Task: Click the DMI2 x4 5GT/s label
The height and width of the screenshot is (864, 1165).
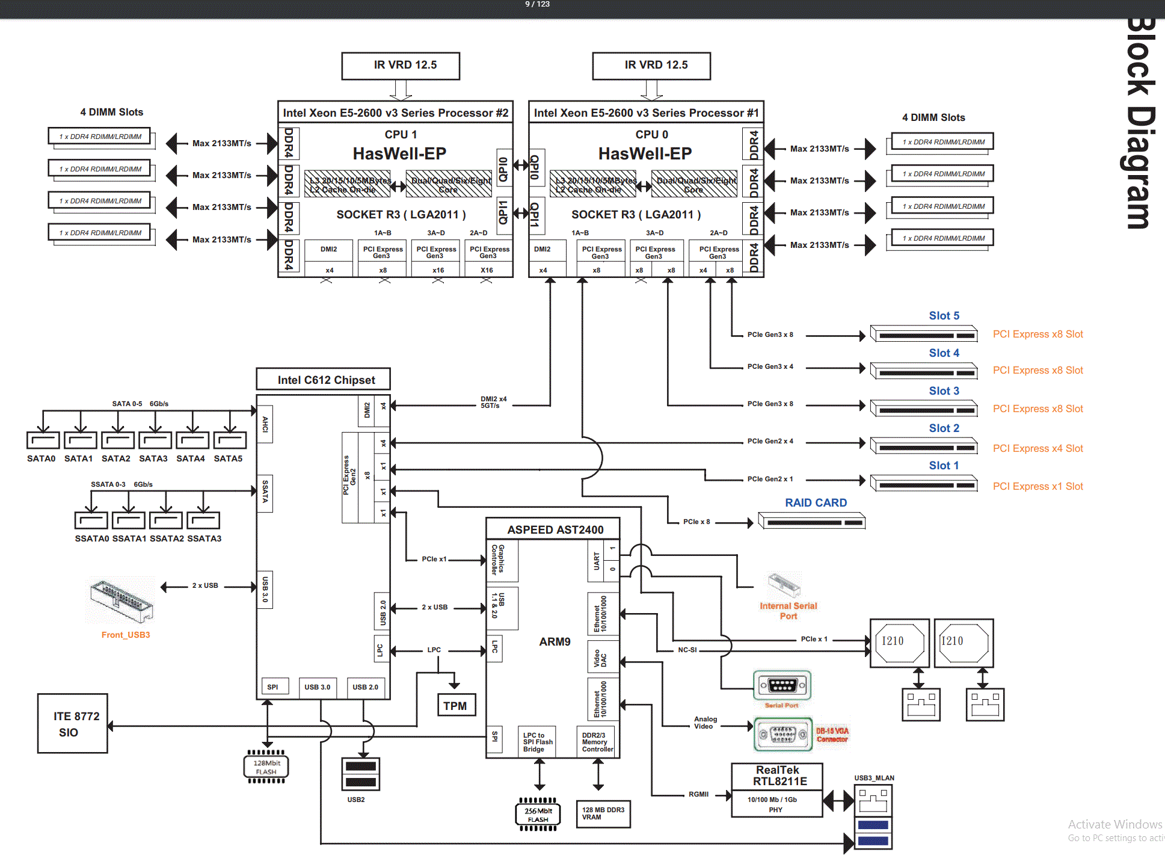Action: pos(493,402)
